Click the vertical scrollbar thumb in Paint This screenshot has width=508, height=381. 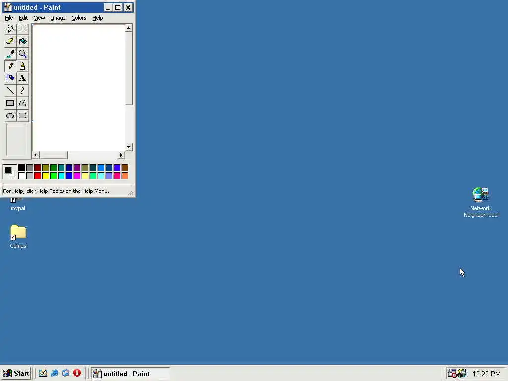[128, 68]
